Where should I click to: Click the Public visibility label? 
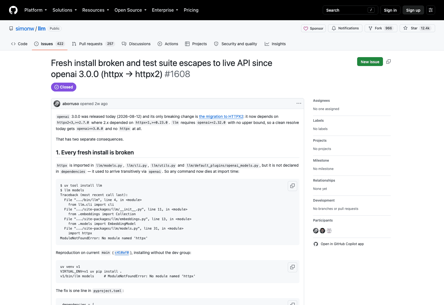pos(55,29)
